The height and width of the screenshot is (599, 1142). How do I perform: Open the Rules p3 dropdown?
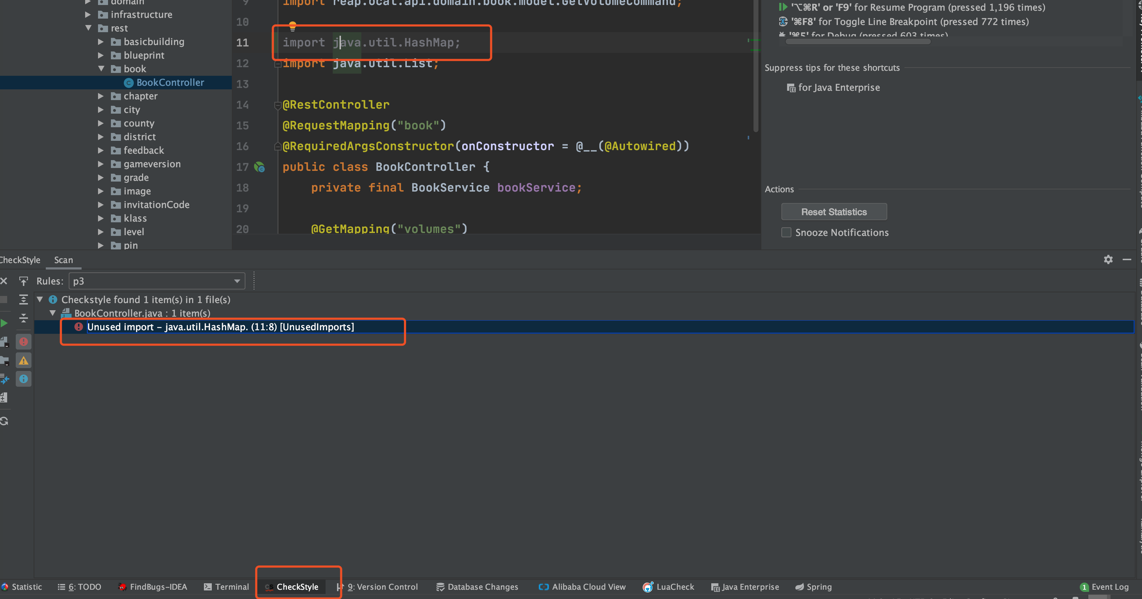(x=157, y=281)
